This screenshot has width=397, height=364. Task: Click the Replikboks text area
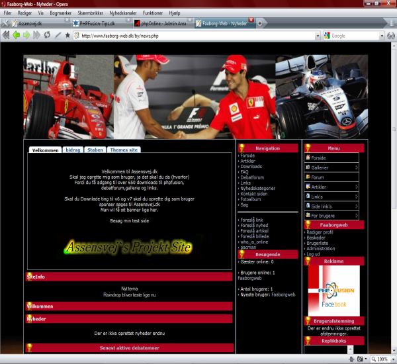click(326, 349)
